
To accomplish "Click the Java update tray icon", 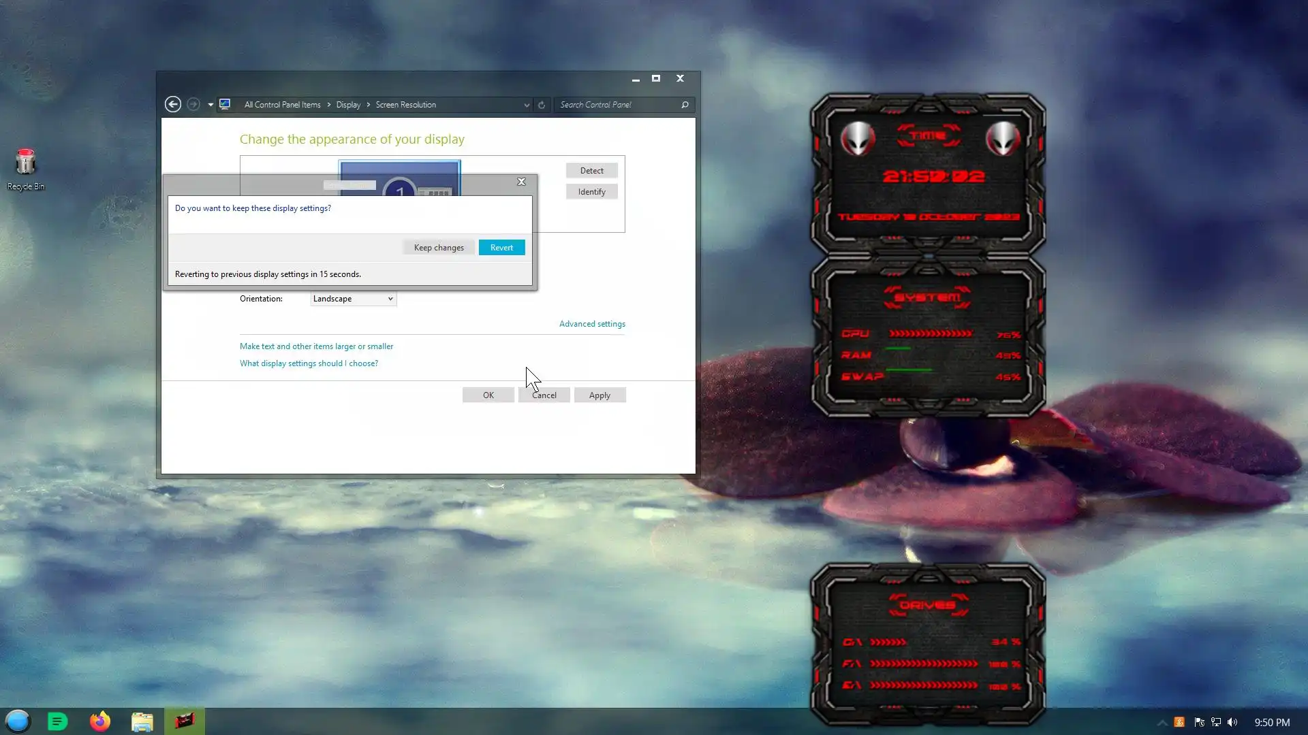I will pos(1179,722).
